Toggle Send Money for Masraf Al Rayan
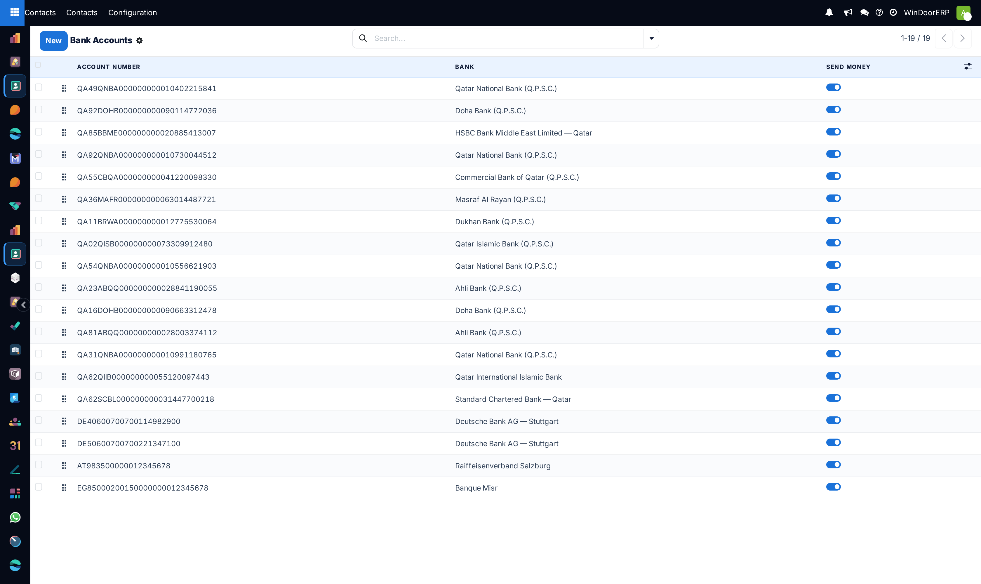 click(833, 198)
